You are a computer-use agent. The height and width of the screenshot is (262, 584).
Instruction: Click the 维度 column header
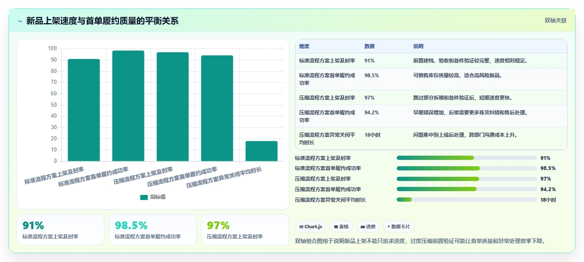pyautogui.click(x=304, y=46)
